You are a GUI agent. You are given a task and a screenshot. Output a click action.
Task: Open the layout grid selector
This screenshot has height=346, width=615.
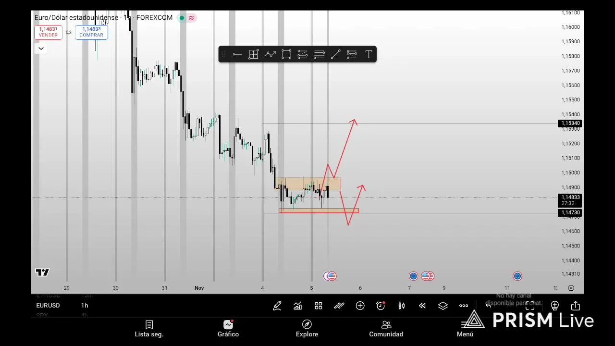[x=319, y=306]
